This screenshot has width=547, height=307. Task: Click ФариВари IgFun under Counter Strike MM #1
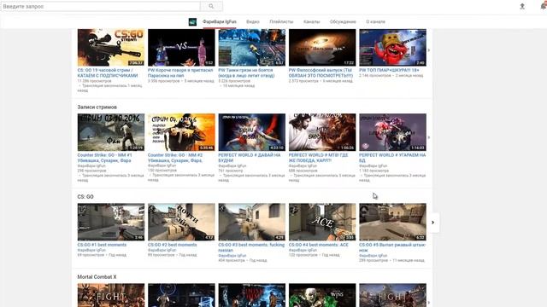pos(91,166)
